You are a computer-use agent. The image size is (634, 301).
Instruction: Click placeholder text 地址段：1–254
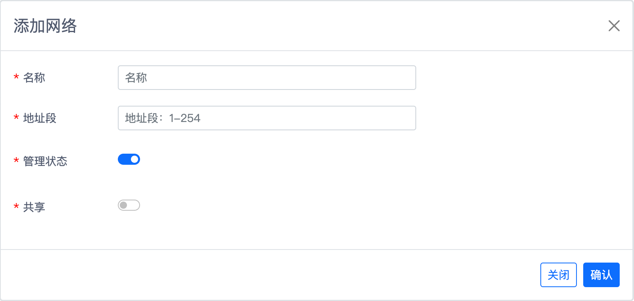pyautogui.click(x=163, y=118)
